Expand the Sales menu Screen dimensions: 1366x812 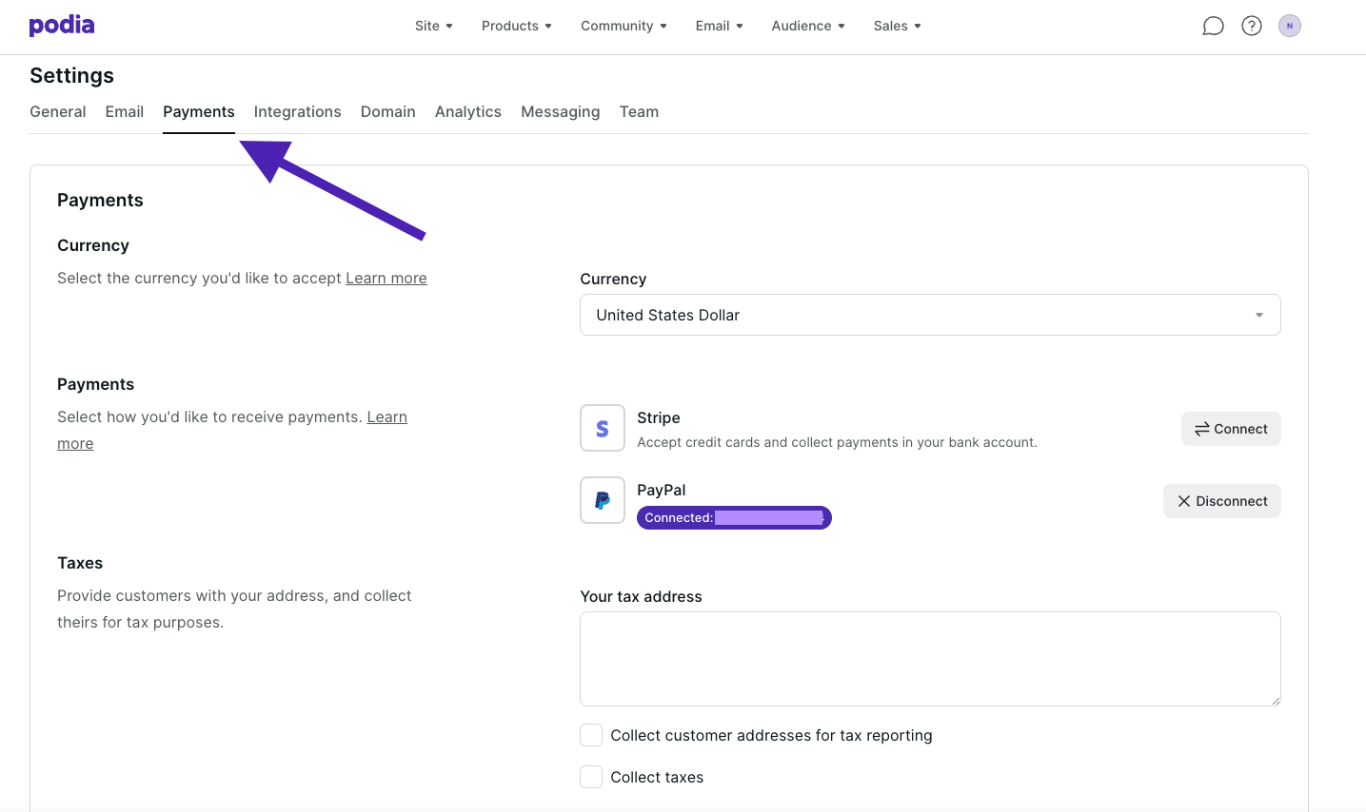[897, 26]
